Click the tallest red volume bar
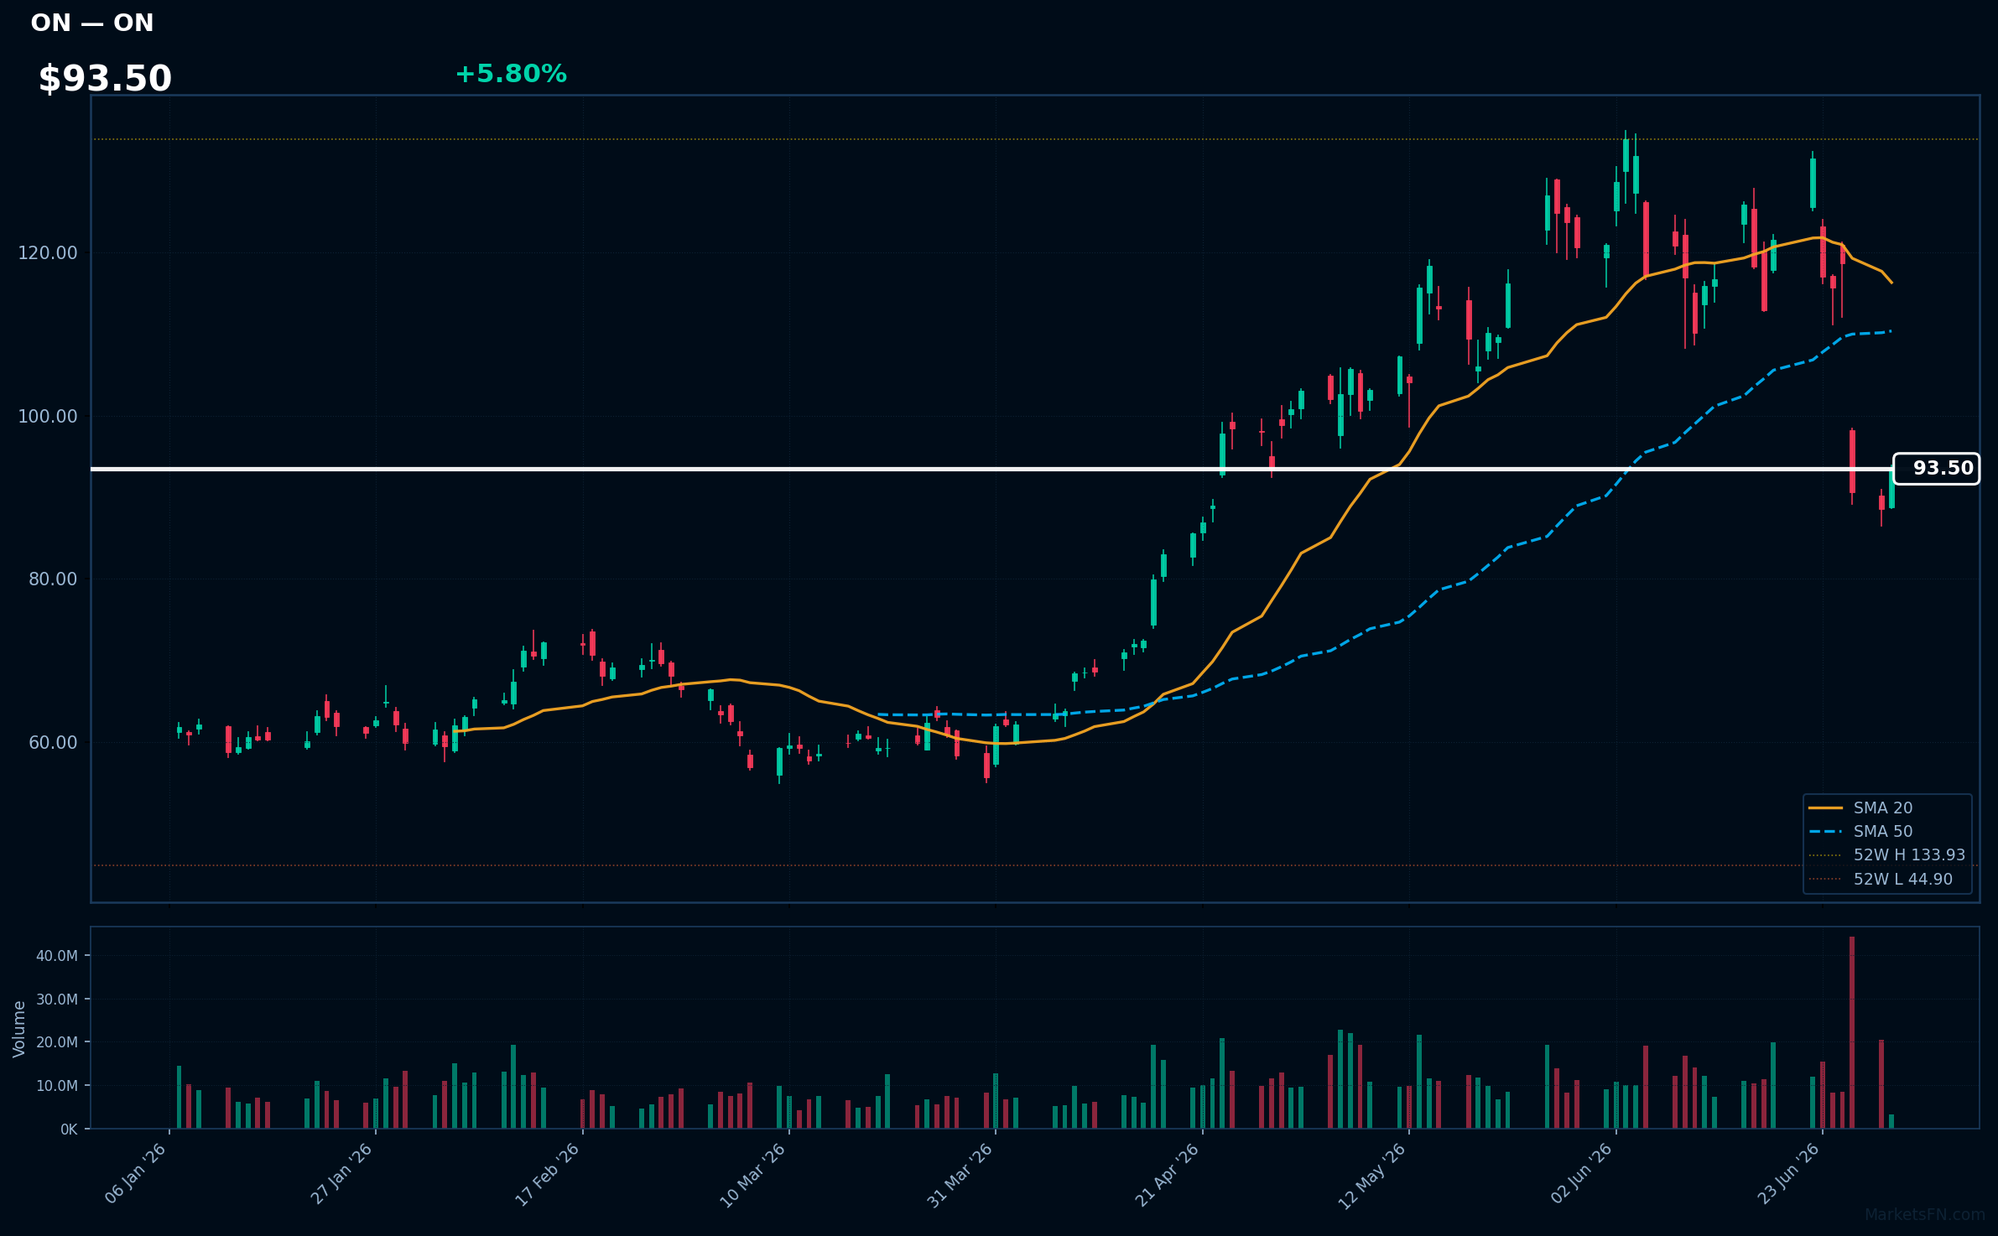The image size is (1998, 1236). pos(1852,1032)
